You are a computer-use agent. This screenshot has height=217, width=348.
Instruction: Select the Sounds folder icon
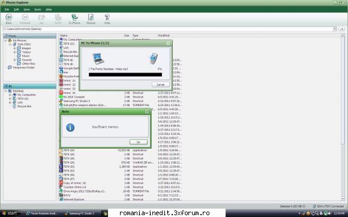coord(19,60)
